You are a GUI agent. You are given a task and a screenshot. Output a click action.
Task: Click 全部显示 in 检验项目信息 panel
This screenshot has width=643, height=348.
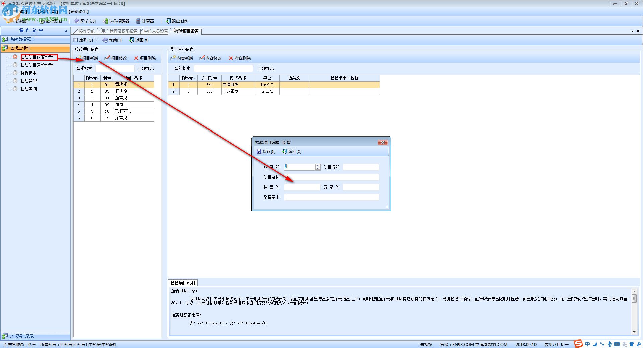146,68
